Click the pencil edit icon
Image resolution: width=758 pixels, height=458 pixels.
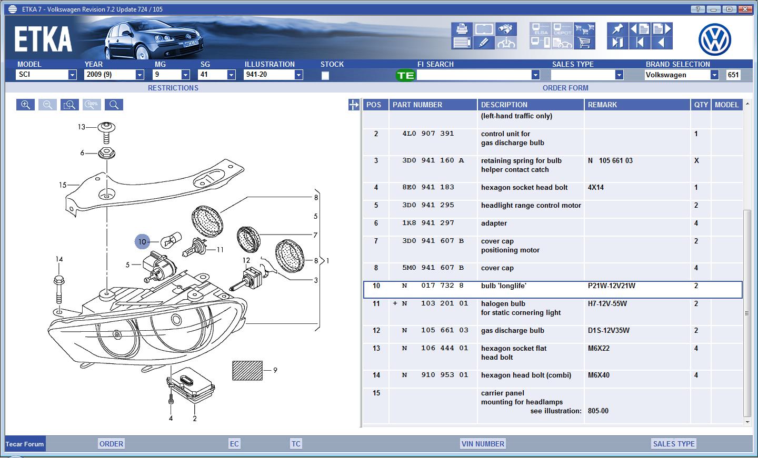point(483,43)
